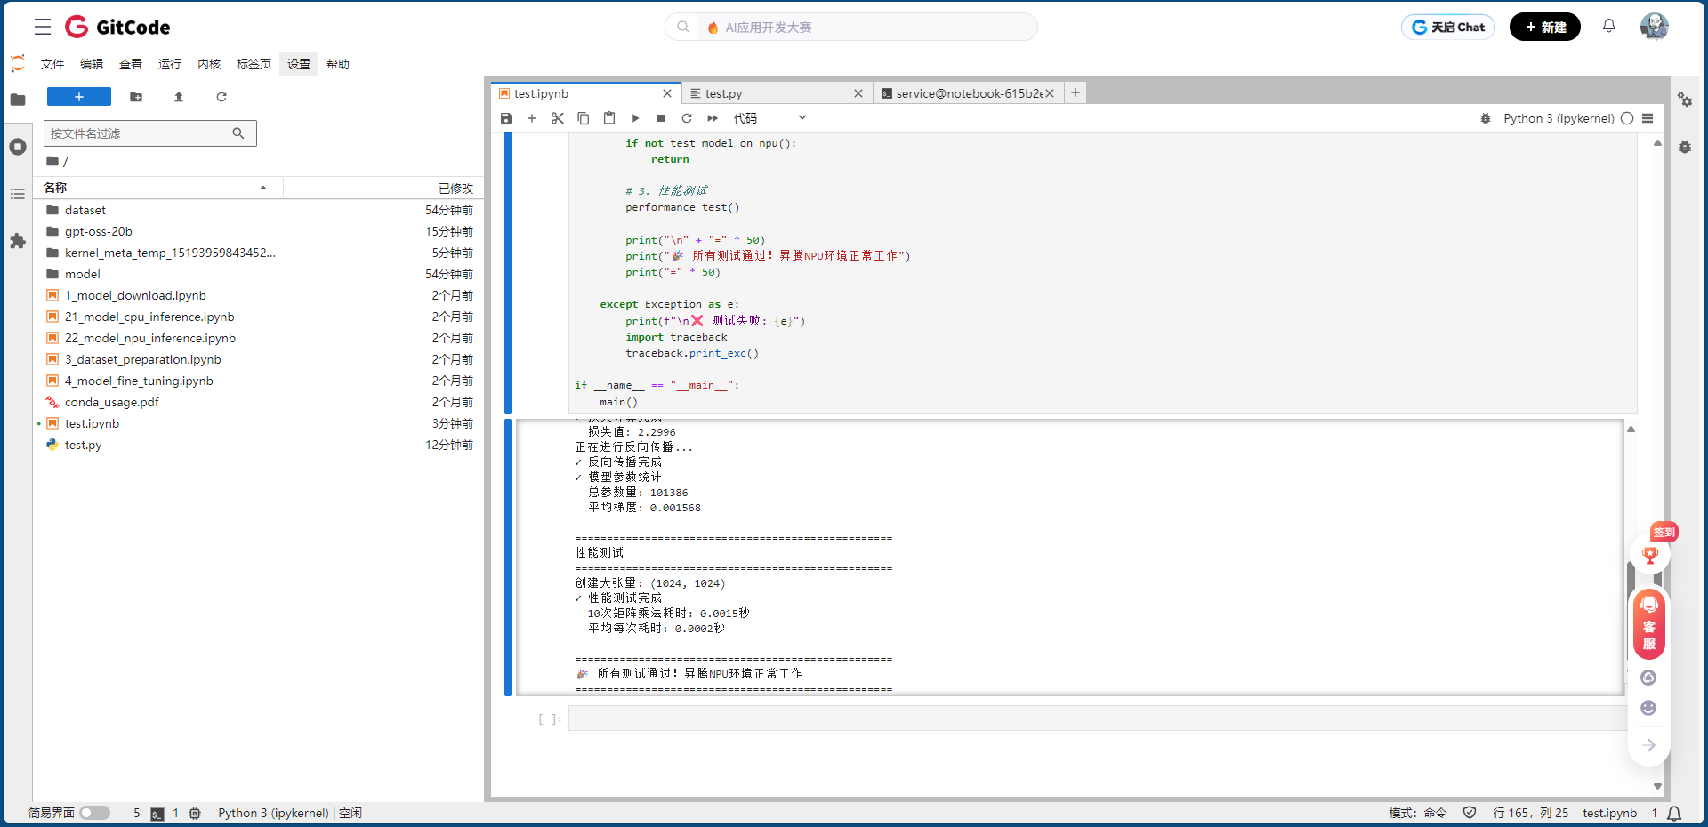Click the smiley feedback floating icon
Screen dimensions: 1708x827
coord(1648,708)
